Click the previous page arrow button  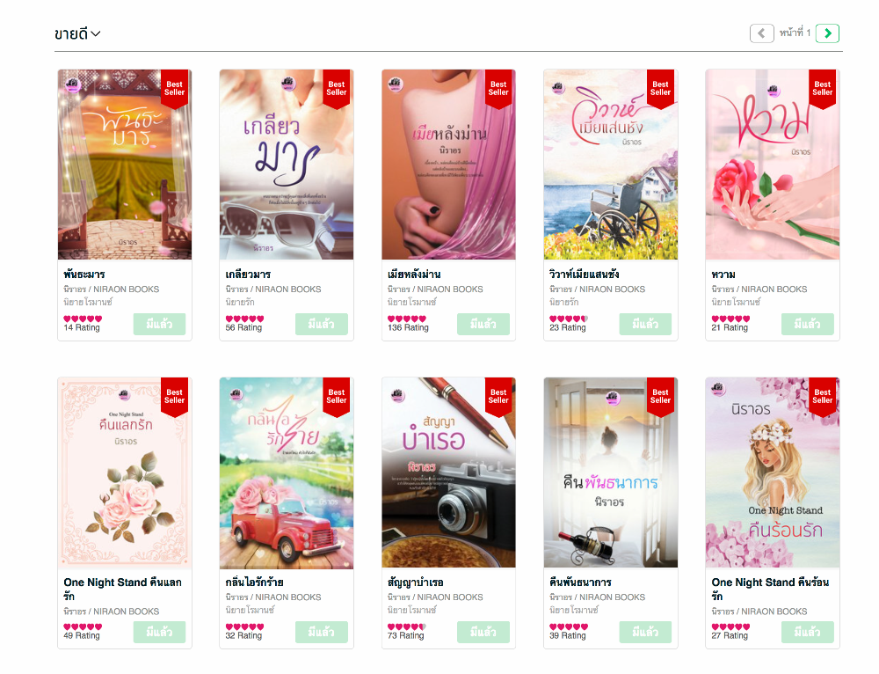coord(761,33)
